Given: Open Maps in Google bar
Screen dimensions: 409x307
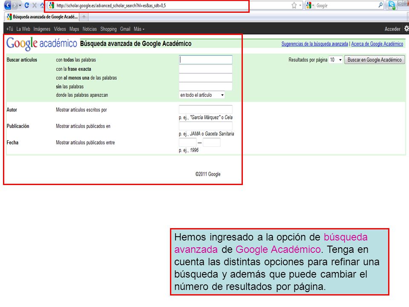Looking at the screenshot, I should coord(74,29).
